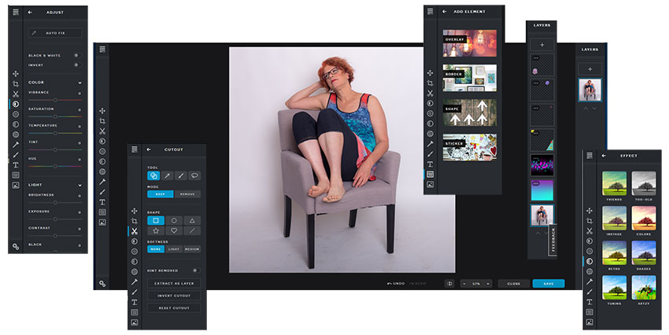669x335 pixels.
Task: Toggle the Black & White switch
Action: (76, 56)
